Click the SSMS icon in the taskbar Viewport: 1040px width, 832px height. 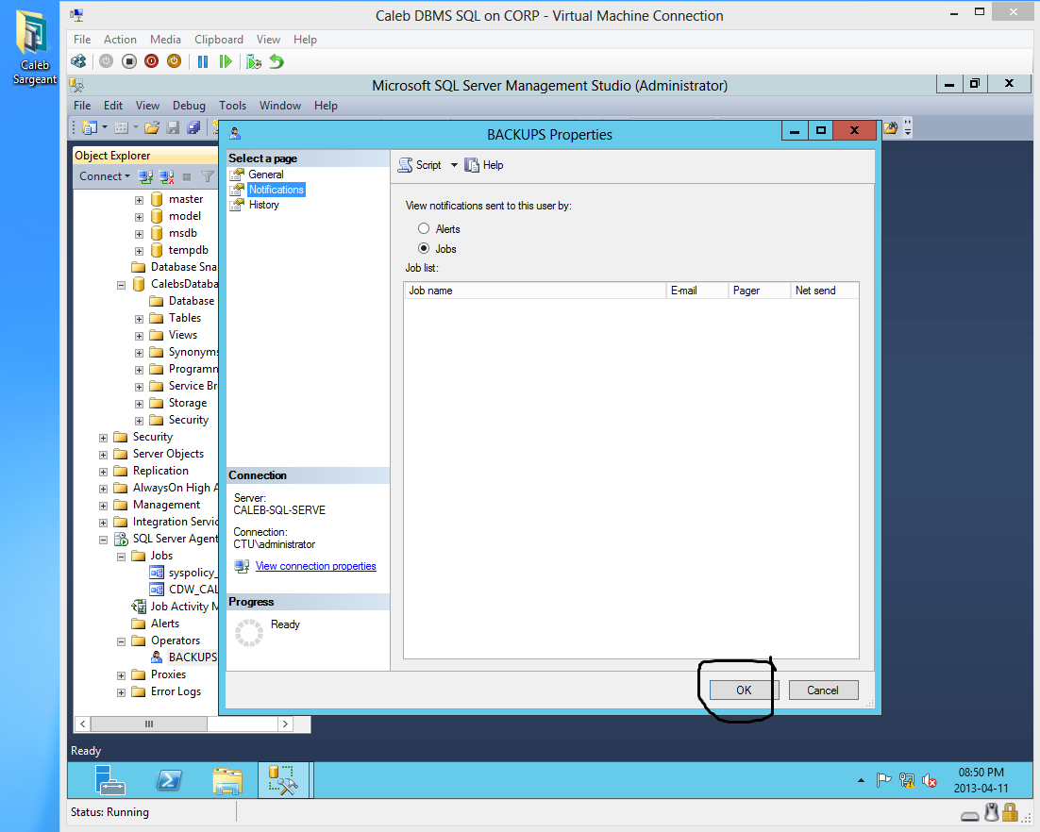283,779
